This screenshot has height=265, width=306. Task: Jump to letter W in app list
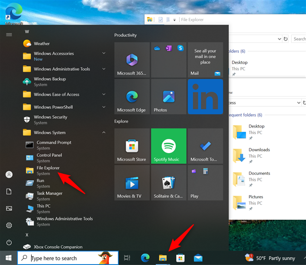(x=27, y=32)
